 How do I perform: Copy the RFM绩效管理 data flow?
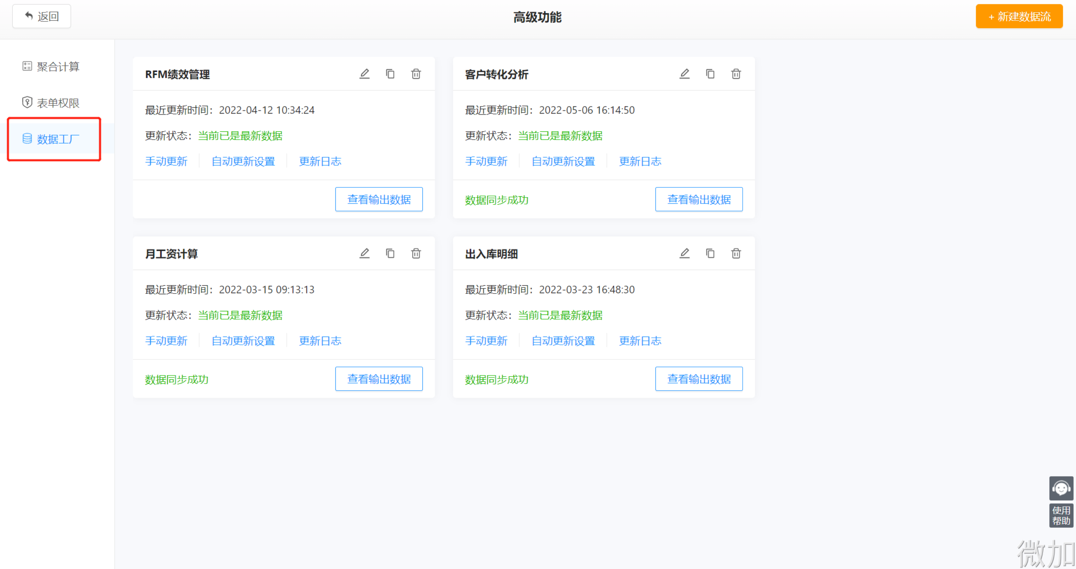390,74
